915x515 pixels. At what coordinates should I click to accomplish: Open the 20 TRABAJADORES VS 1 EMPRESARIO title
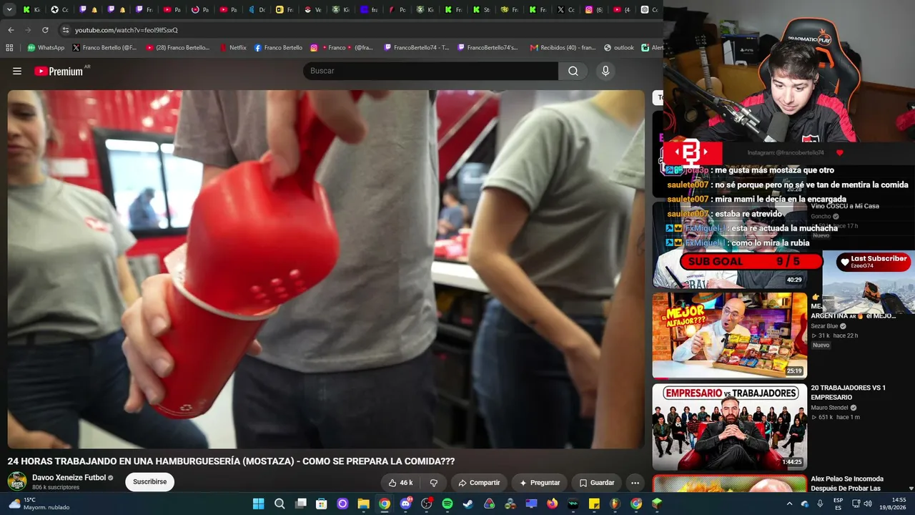pos(848,393)
